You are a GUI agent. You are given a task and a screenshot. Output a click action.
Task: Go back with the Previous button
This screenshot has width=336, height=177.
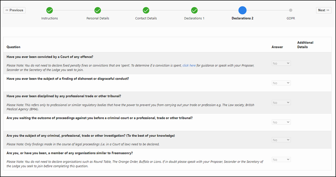pyautogui.click(x=14, y=10)
